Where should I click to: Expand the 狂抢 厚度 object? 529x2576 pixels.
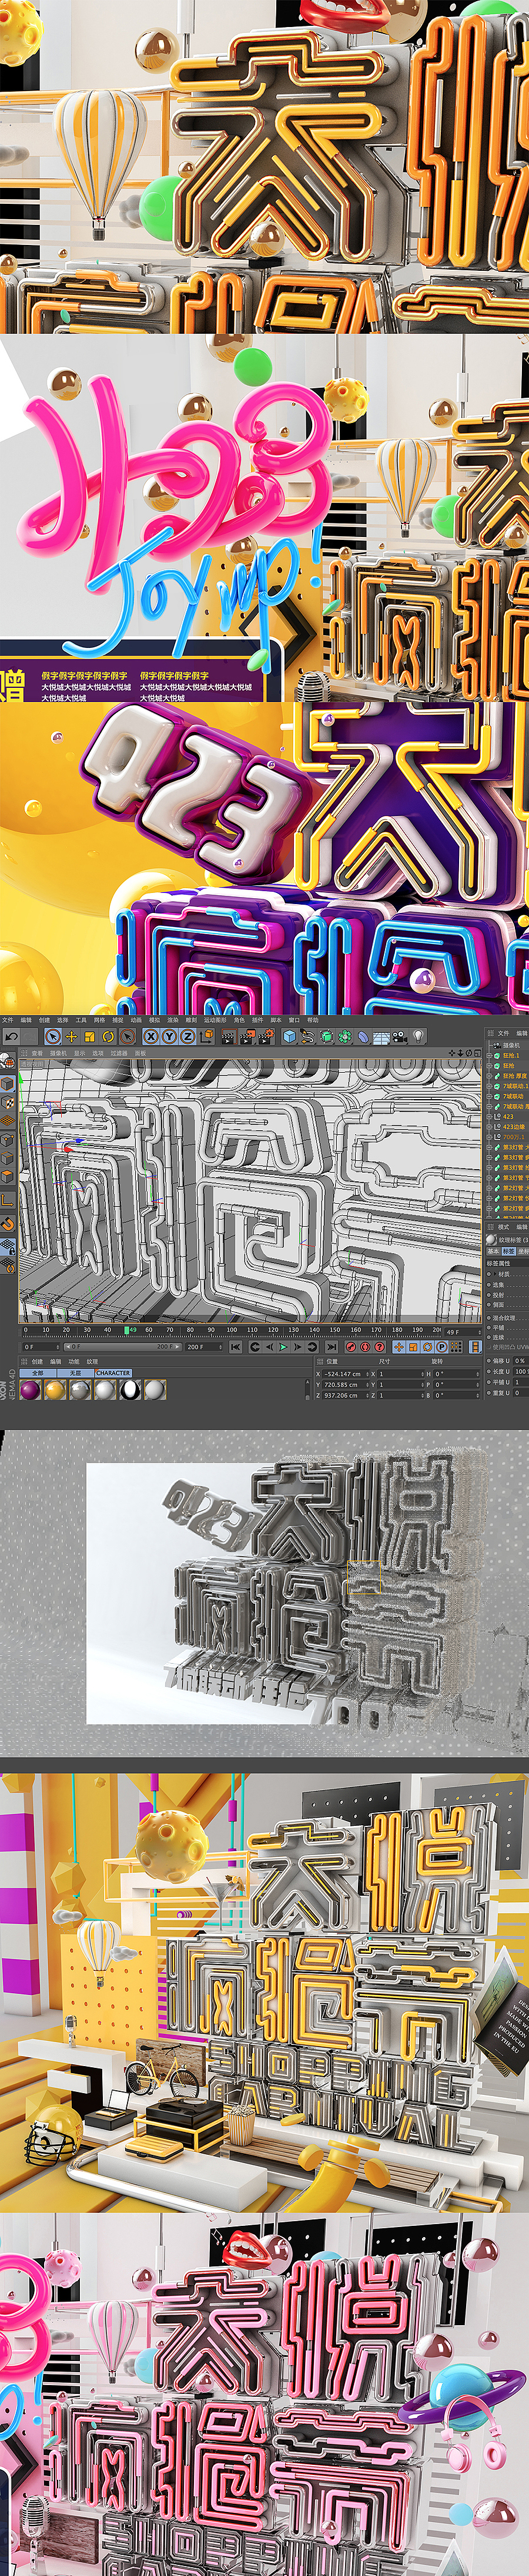click(489, 1076)
